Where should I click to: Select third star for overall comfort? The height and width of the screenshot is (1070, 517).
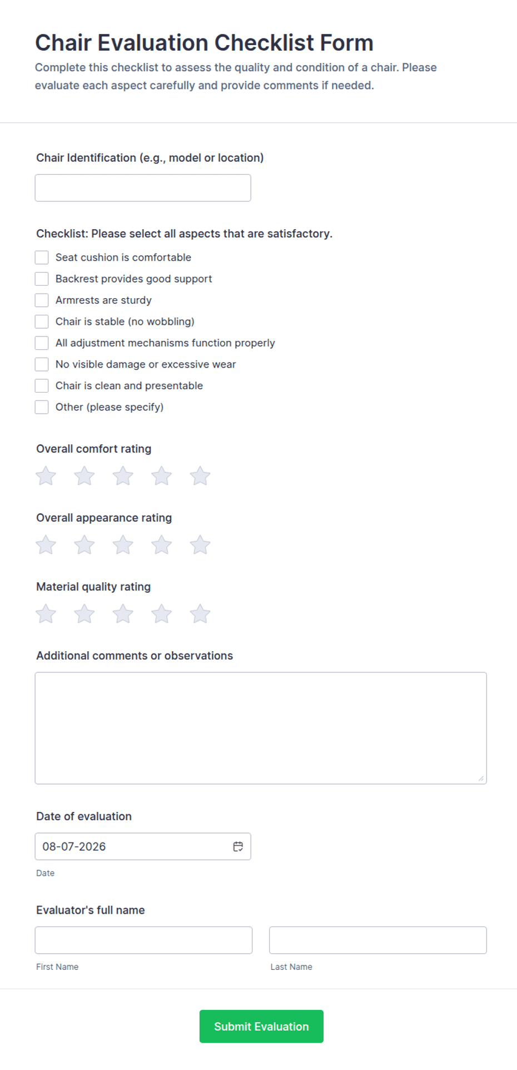click(x=123, y=475)
